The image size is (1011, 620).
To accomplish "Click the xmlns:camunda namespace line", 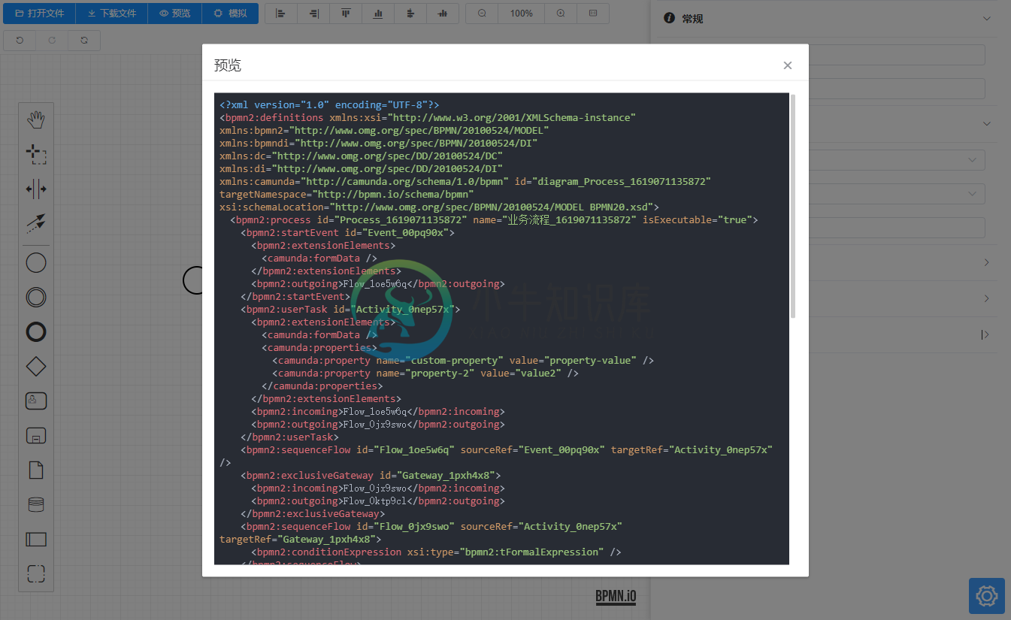I will point(465,182).
